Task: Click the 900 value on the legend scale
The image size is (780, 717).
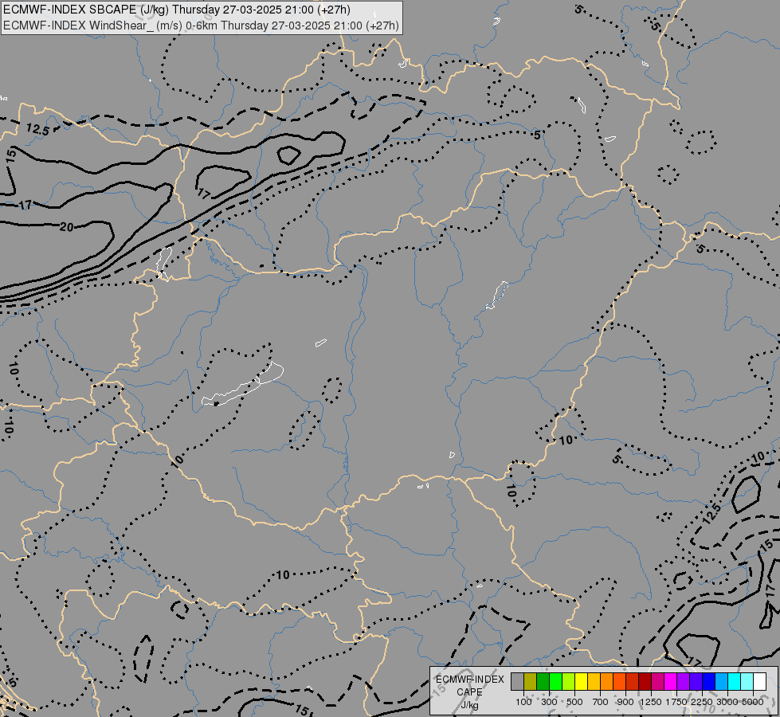Action: pyautogui.click(x=625, y=702)
